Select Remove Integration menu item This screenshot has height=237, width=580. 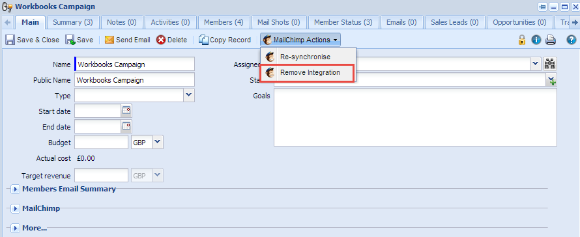click(x=308, y=72)
